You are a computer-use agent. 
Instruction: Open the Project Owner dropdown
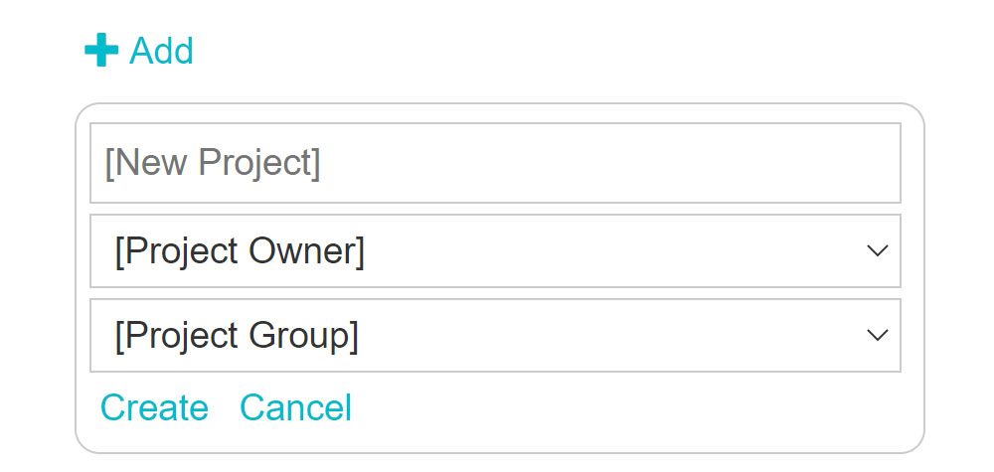(495, 251)
